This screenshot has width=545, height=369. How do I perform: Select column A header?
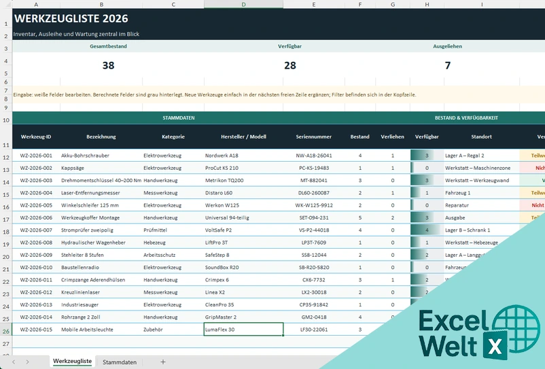(36, 4)
